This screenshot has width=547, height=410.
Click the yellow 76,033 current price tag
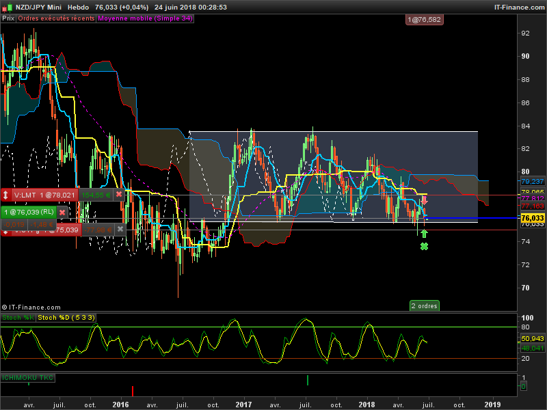[x=533, y=218]
